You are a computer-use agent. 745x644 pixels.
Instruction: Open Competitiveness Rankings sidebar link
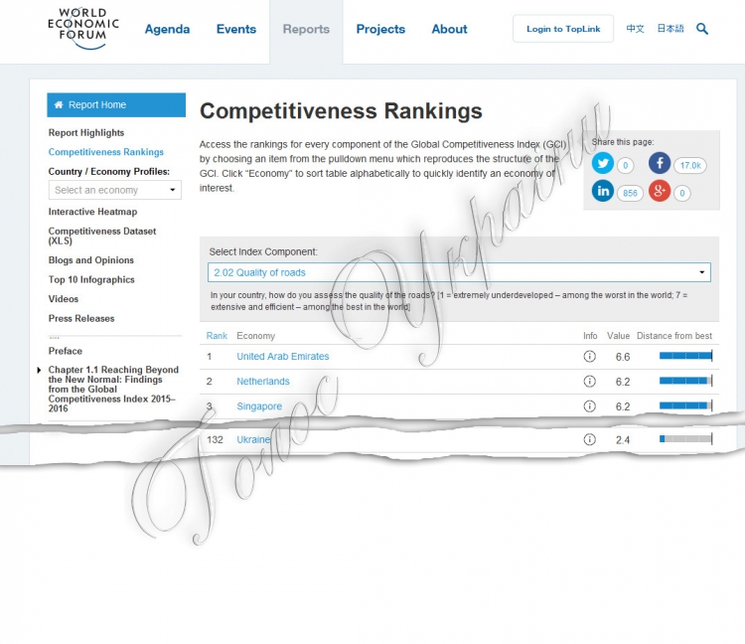pos(106,152)
